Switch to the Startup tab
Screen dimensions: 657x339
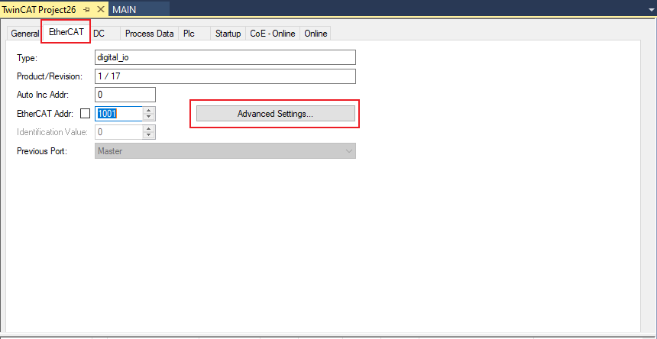tap(228, 34)
